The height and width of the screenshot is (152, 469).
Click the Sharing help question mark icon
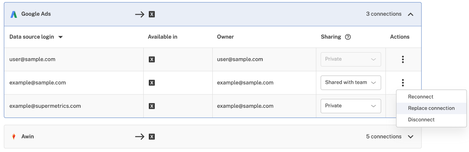[x=348, y=37]
